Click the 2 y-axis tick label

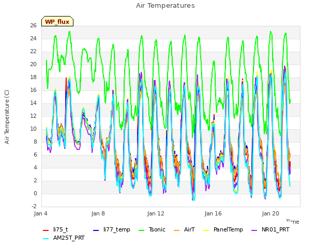pos(35,180)
